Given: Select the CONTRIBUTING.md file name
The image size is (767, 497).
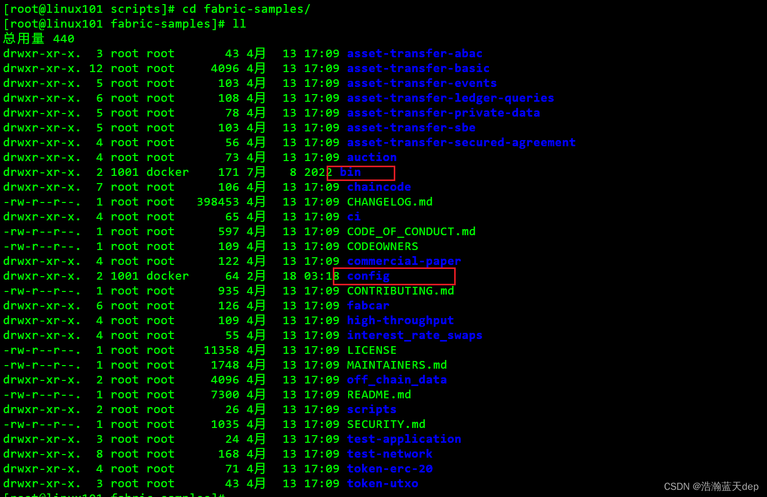Looking at the screenshot, I should pos(400,291).
